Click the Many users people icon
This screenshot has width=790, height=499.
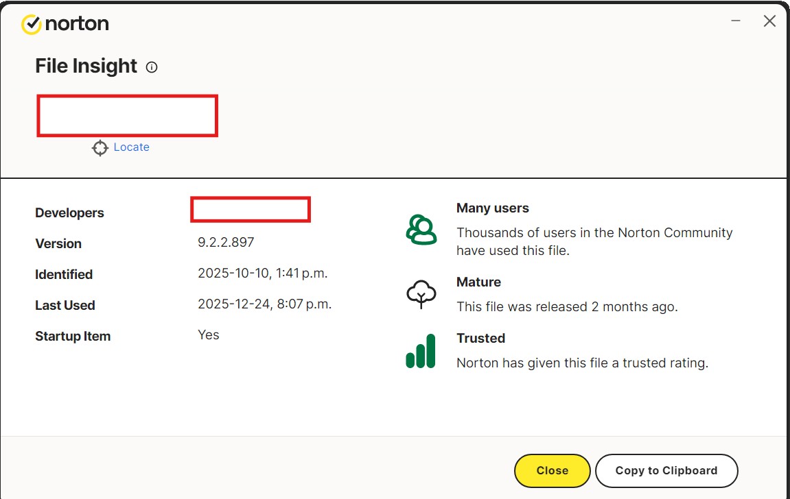(x=421, y=230)
